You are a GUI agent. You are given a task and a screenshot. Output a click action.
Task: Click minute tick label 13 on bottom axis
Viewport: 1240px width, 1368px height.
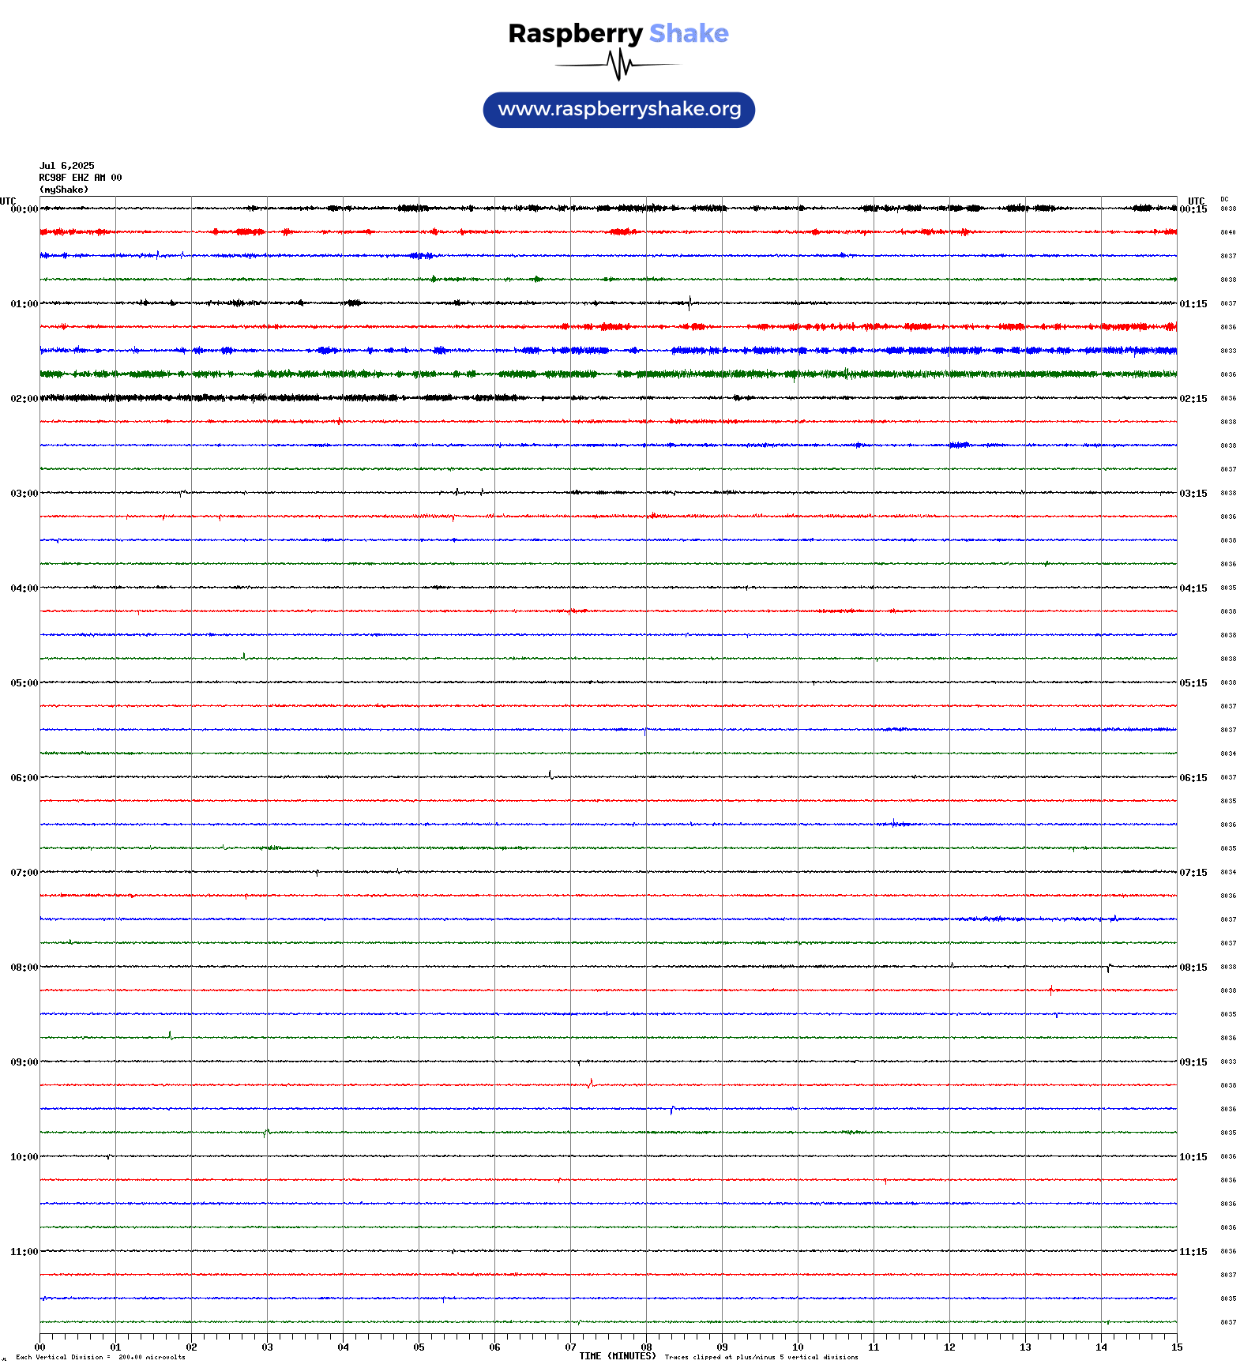click(1025, 1347)
